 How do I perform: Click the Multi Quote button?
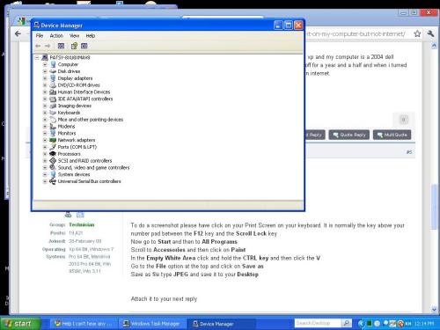pos(392,135)
